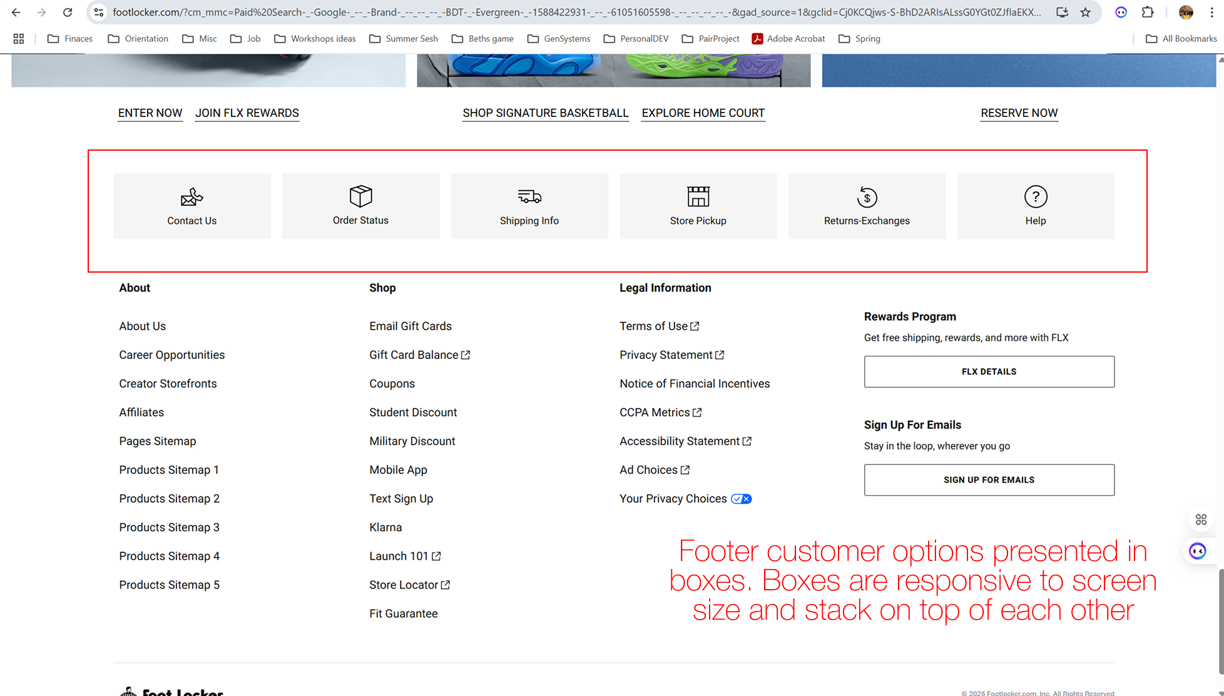
Task: Open Career Opportunities link
Action: coord(172,355)
